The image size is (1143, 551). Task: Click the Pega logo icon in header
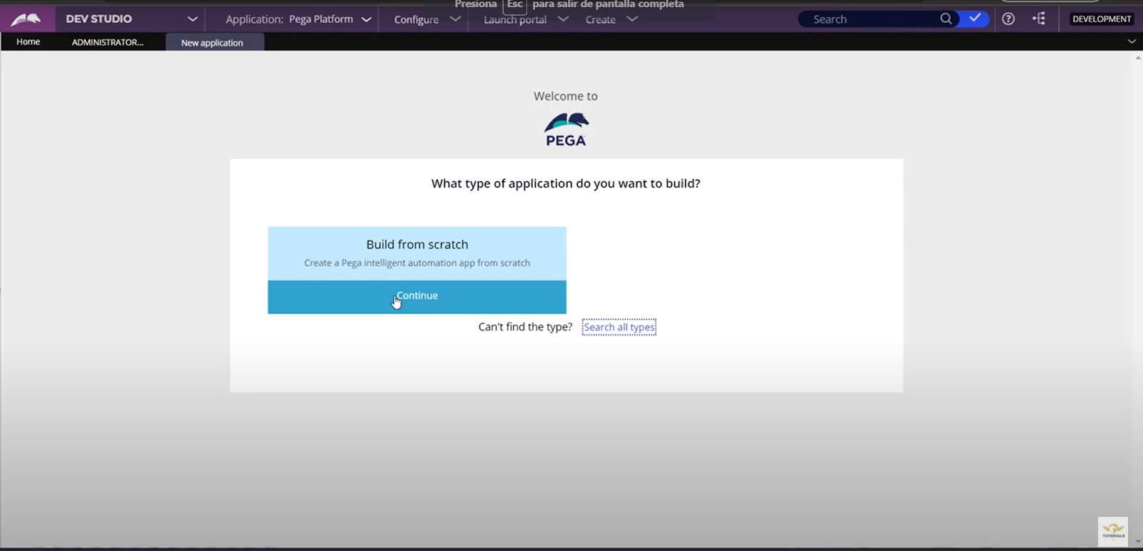(x=26, y=19)
